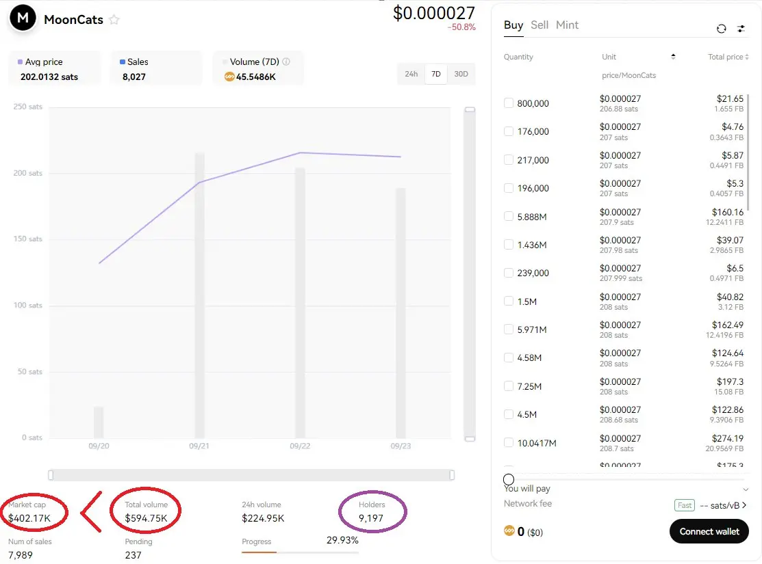Click the left handle of chart range slider

[51, 474]
